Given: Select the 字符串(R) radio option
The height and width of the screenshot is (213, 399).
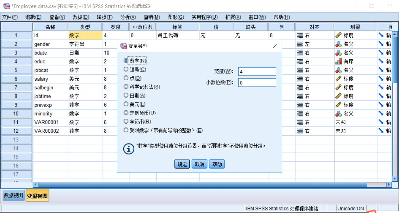Looking at the screenshot, I should [x=126, y=121].
